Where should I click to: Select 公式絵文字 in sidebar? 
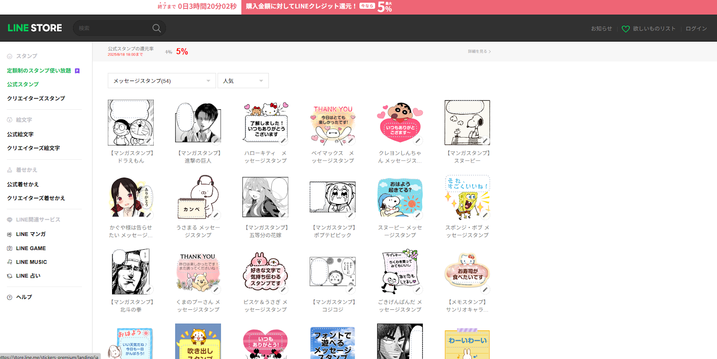pos(20,134)
